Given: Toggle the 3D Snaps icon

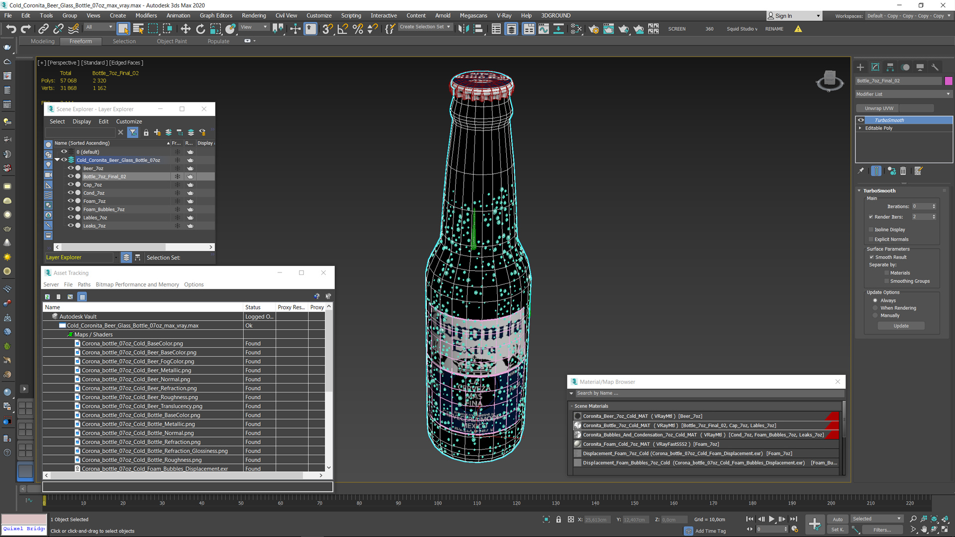Looking at the screenshot, I should pyautogui.click(x=327, y=29).
